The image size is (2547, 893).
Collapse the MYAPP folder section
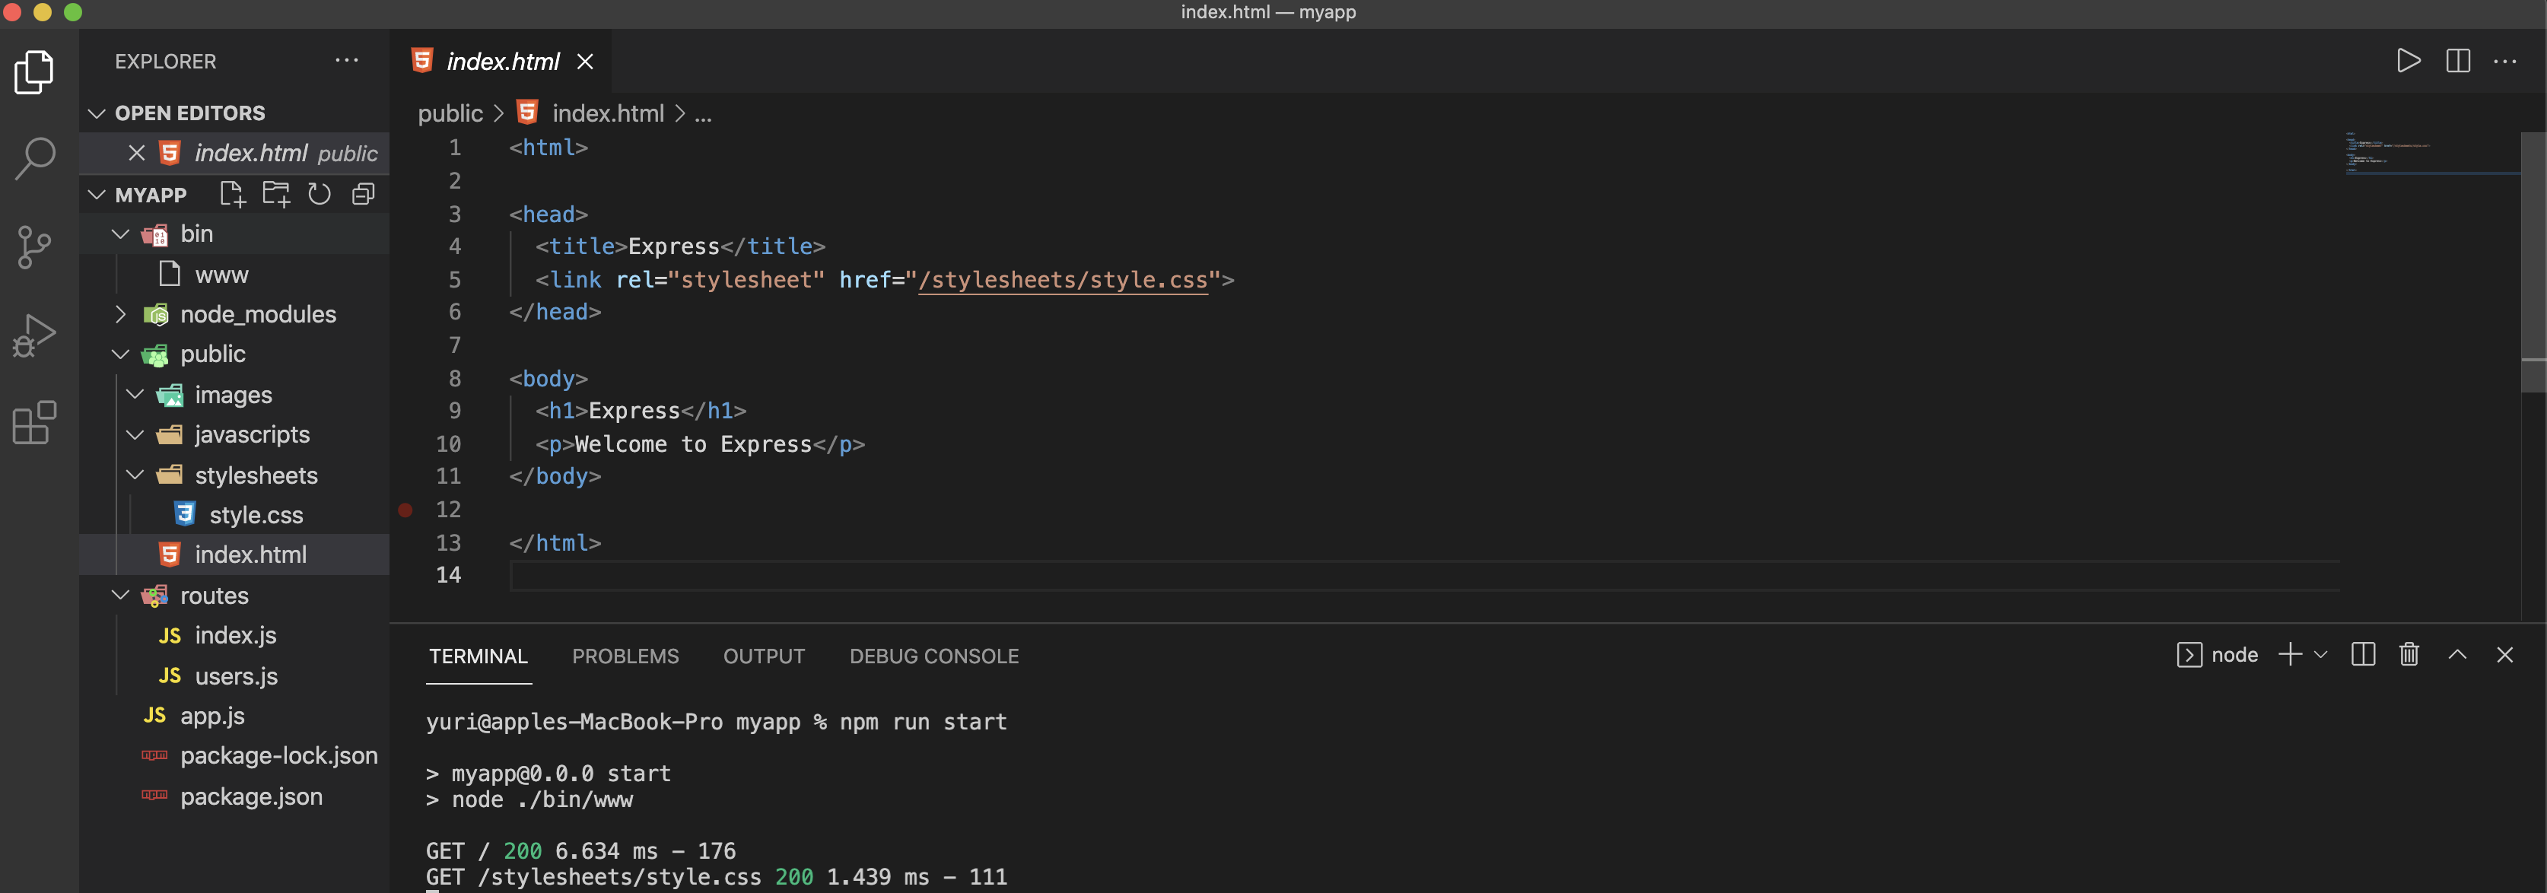[x=97, y=195]
